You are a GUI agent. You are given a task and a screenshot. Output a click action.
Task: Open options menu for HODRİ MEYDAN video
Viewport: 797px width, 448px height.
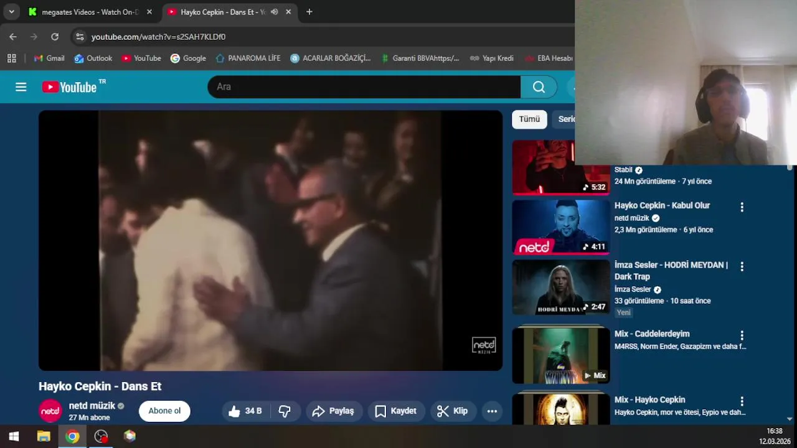(742, 267)
